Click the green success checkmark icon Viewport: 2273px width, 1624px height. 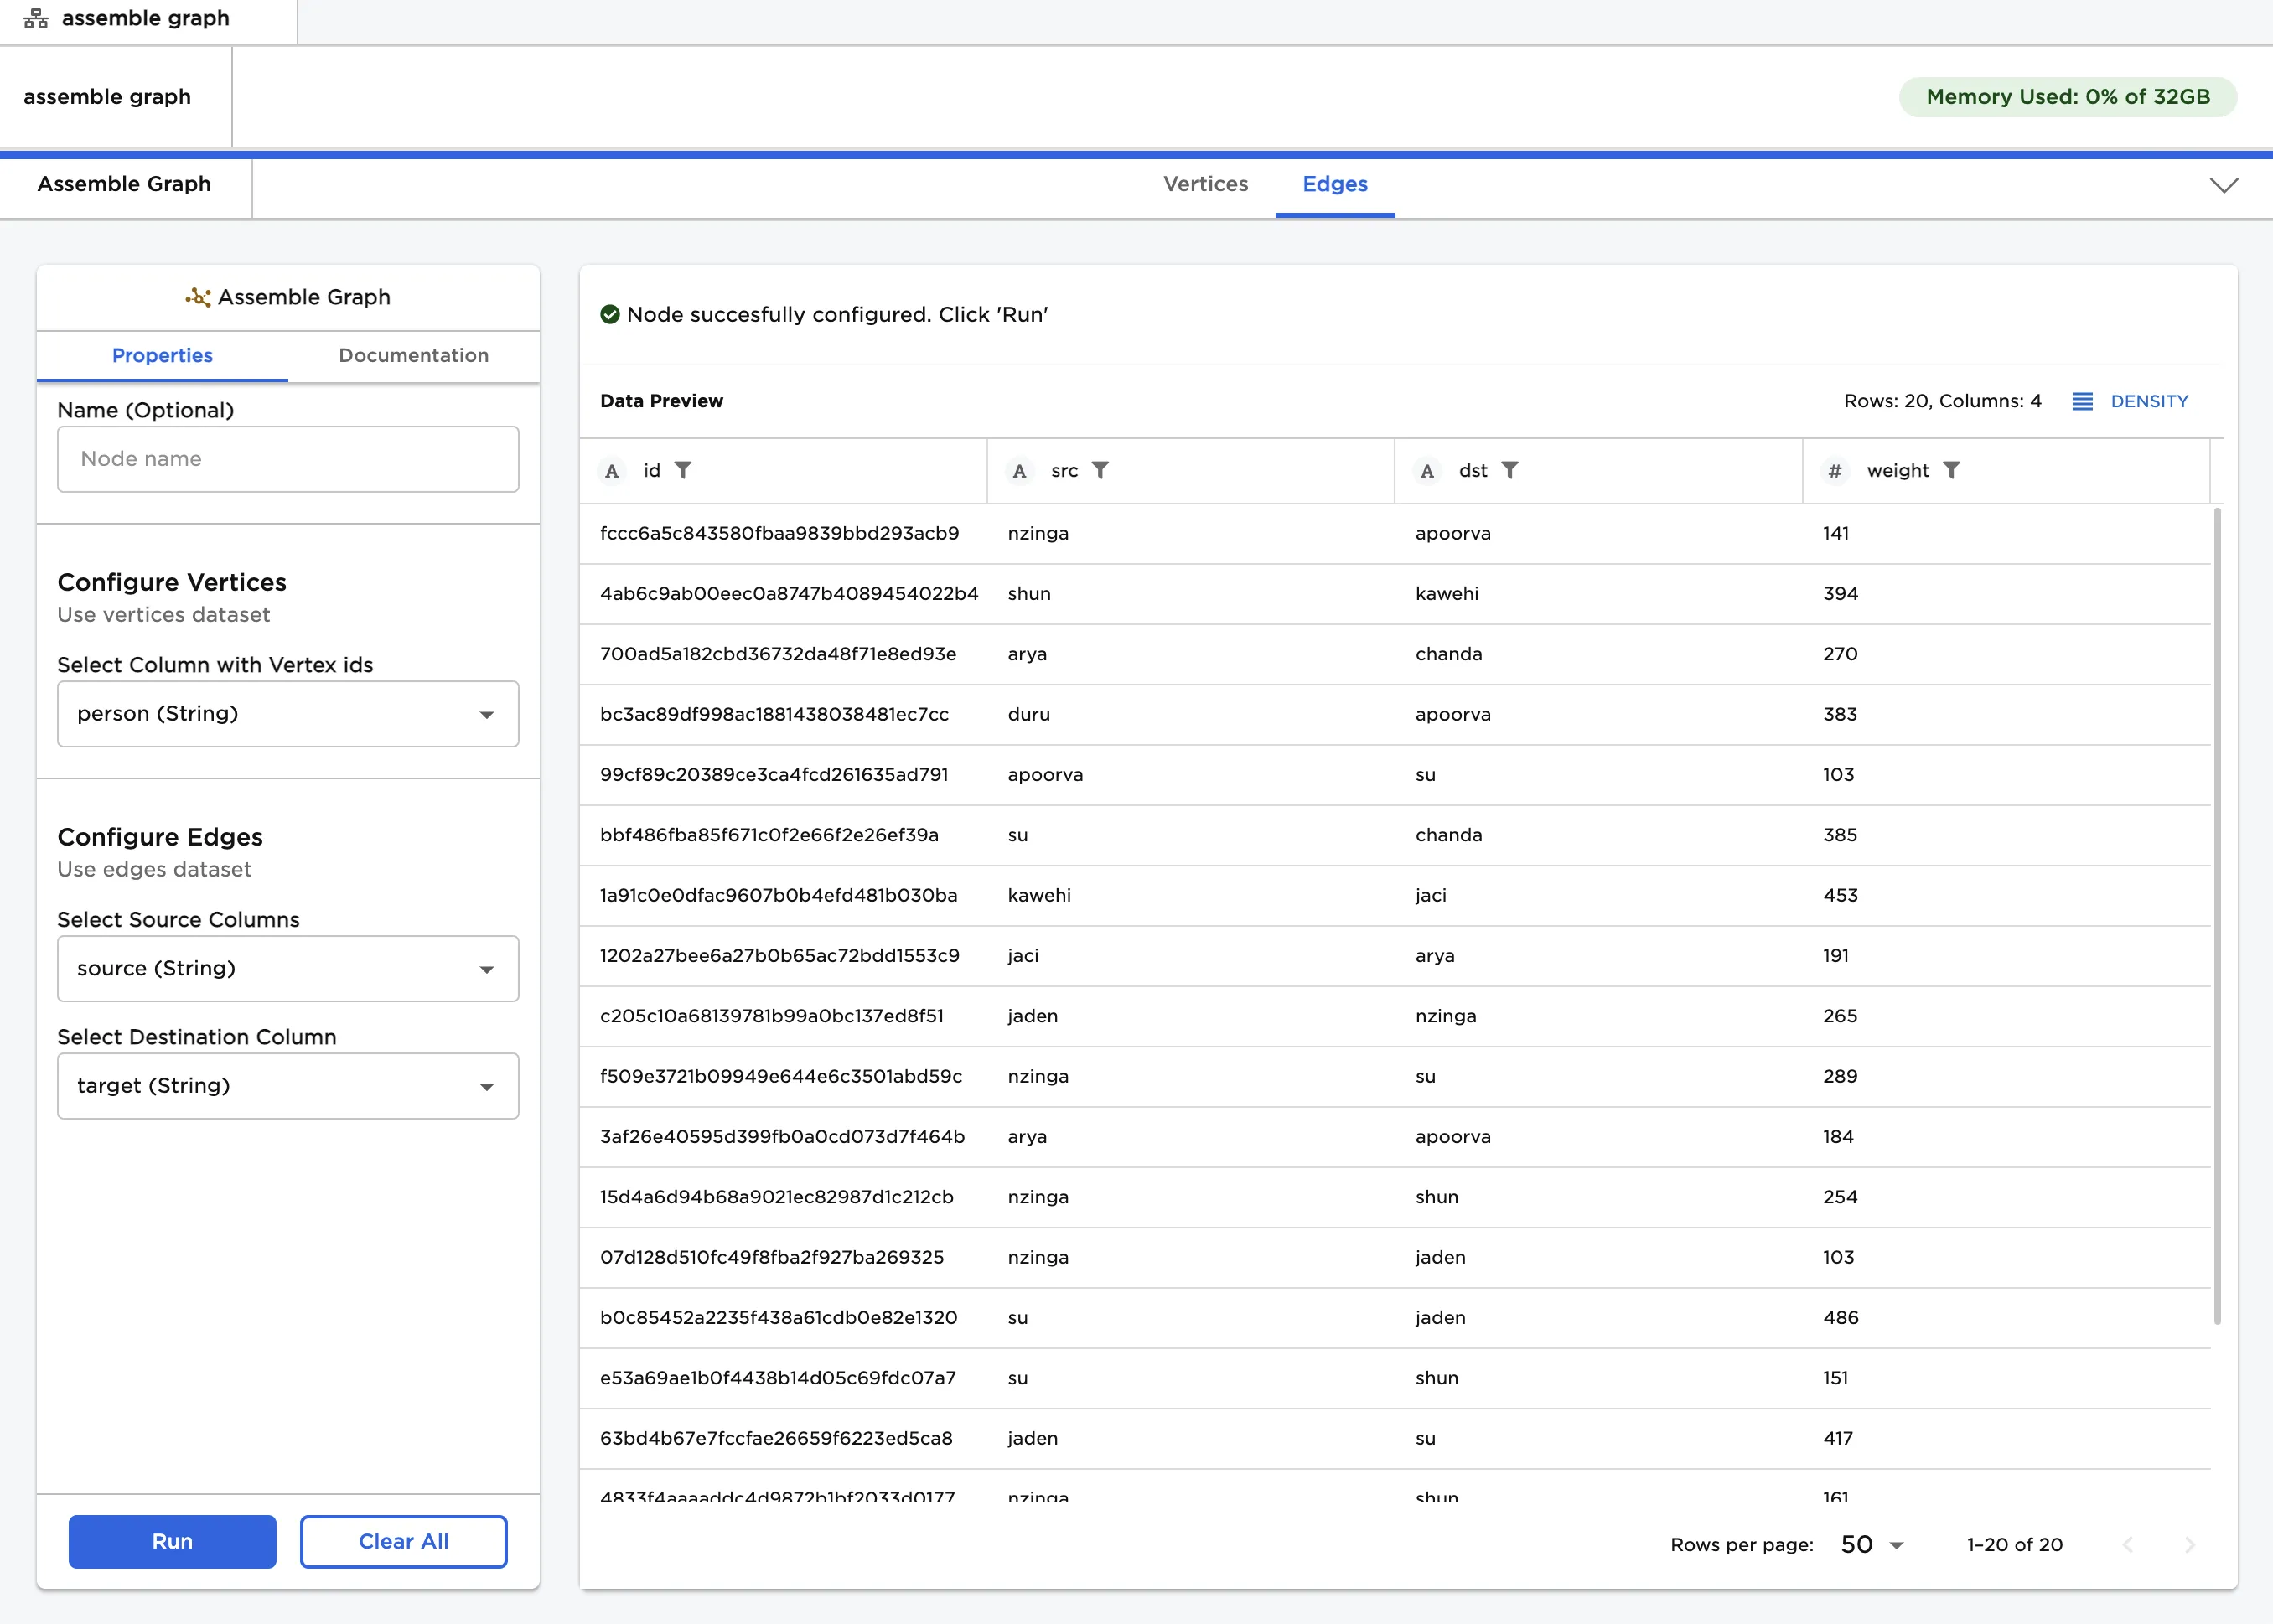coord(610,314)
